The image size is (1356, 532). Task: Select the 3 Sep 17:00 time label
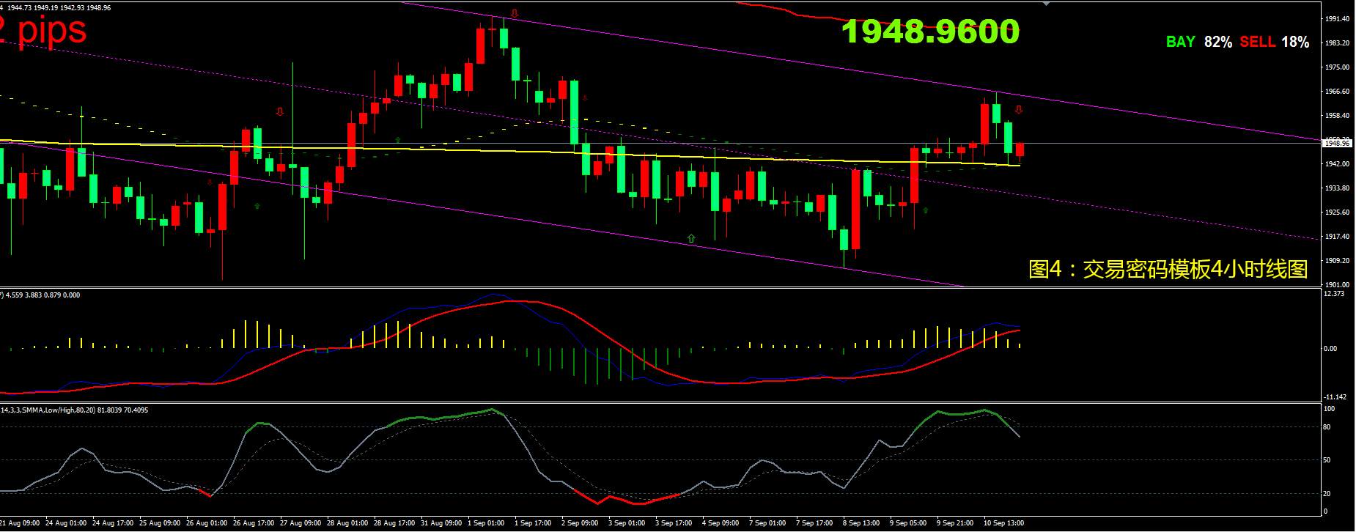click(674, 523)
